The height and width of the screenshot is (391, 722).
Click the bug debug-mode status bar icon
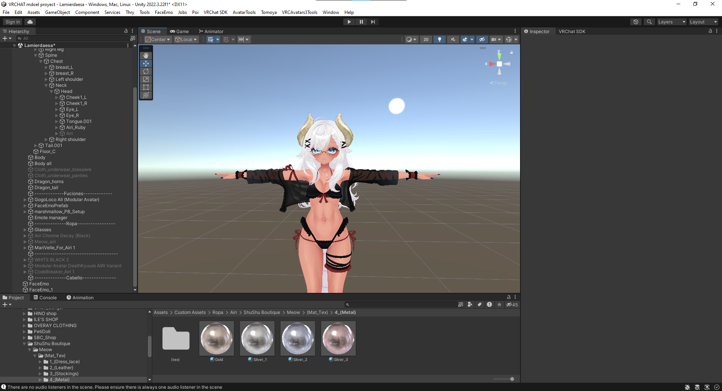coord(687,387)
